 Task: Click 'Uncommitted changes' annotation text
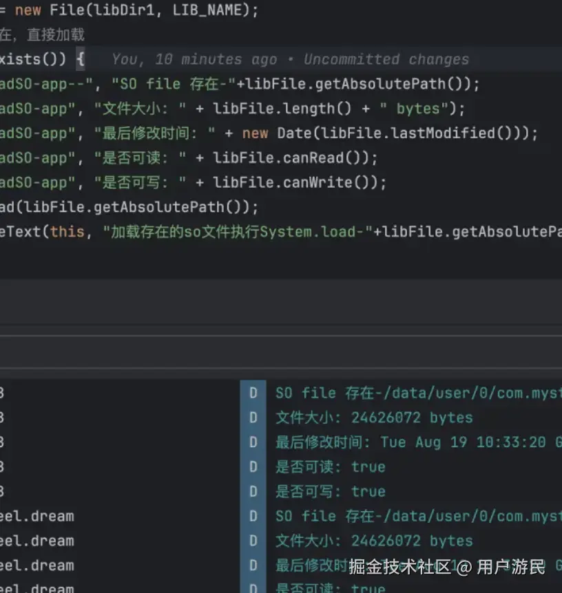coord(386,59)
